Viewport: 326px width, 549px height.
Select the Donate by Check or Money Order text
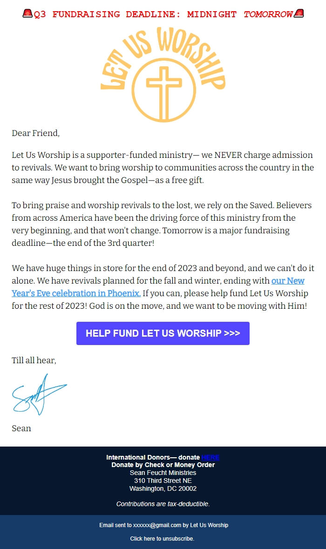click(163, 464)
